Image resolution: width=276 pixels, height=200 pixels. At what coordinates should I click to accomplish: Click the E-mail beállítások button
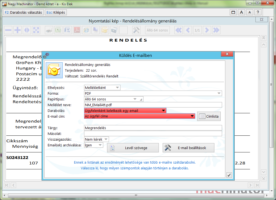[x=188, y=148]
